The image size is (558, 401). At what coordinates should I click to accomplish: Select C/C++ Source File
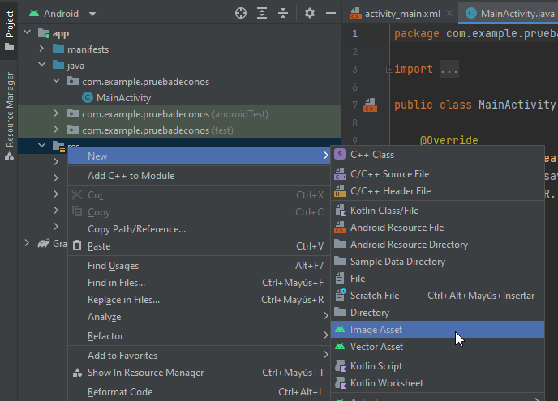438,174
